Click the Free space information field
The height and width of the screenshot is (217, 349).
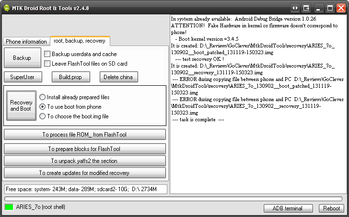[x=85, y=189]
